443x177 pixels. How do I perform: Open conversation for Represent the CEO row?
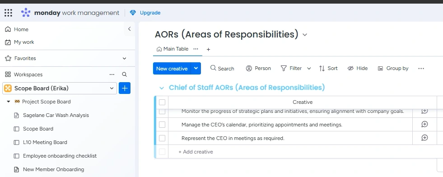(424, 138)
